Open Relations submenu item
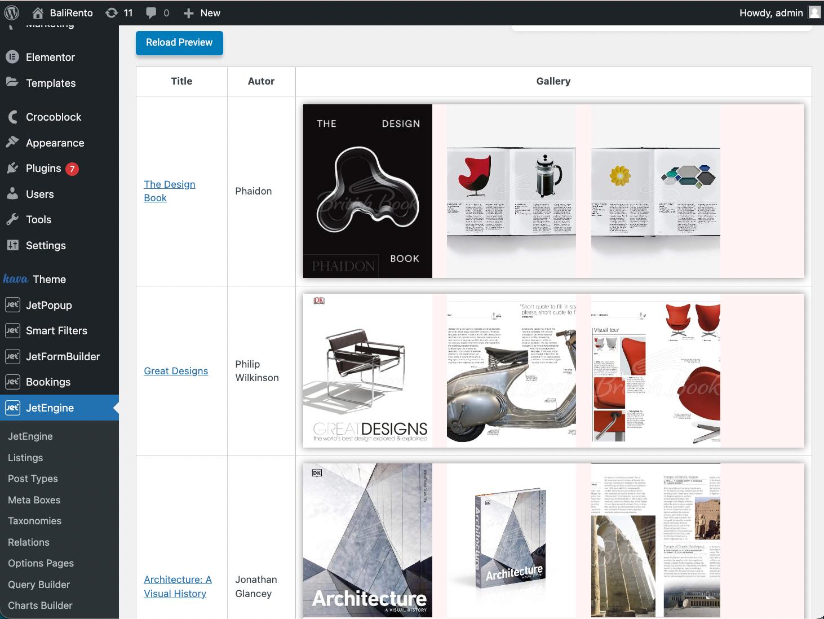The image size is (824, 619). (29, 542)
